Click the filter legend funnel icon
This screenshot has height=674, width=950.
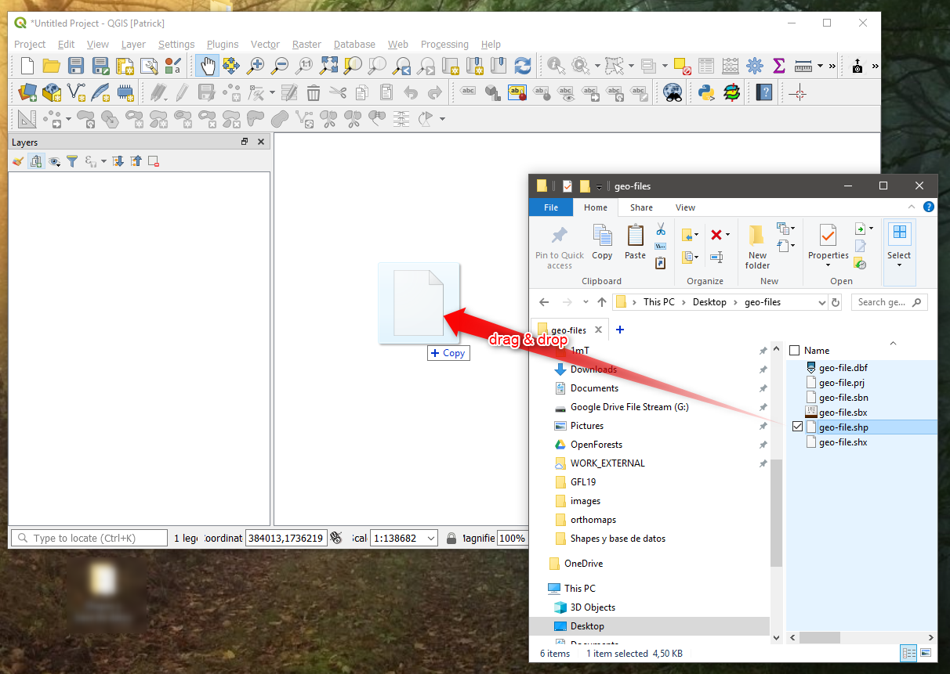coord(72,161)
